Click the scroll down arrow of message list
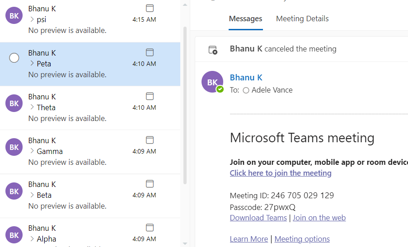 coord(184,243)
